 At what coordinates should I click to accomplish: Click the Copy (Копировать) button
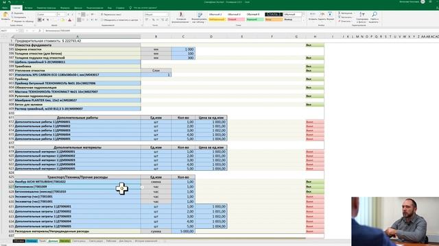pyautogui.click(x=19, y=17)
